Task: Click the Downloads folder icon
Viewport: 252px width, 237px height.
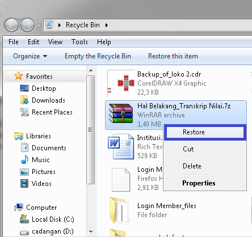Action: [x=24, y=100]
